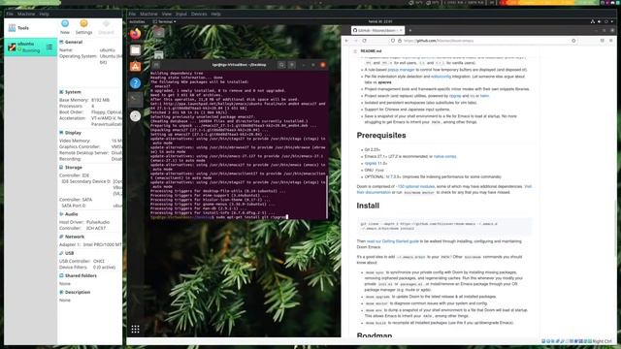This screenshot has height=349, width=621.
Task: Open the Display section in VM details
Action: 73,133
